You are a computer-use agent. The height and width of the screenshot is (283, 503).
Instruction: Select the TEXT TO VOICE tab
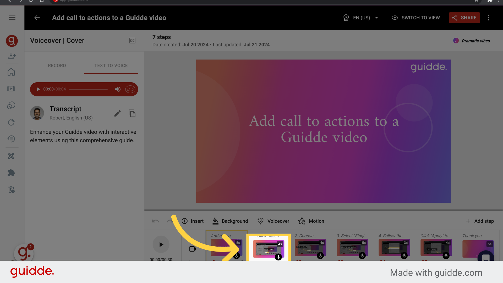[x=111, y=66]
